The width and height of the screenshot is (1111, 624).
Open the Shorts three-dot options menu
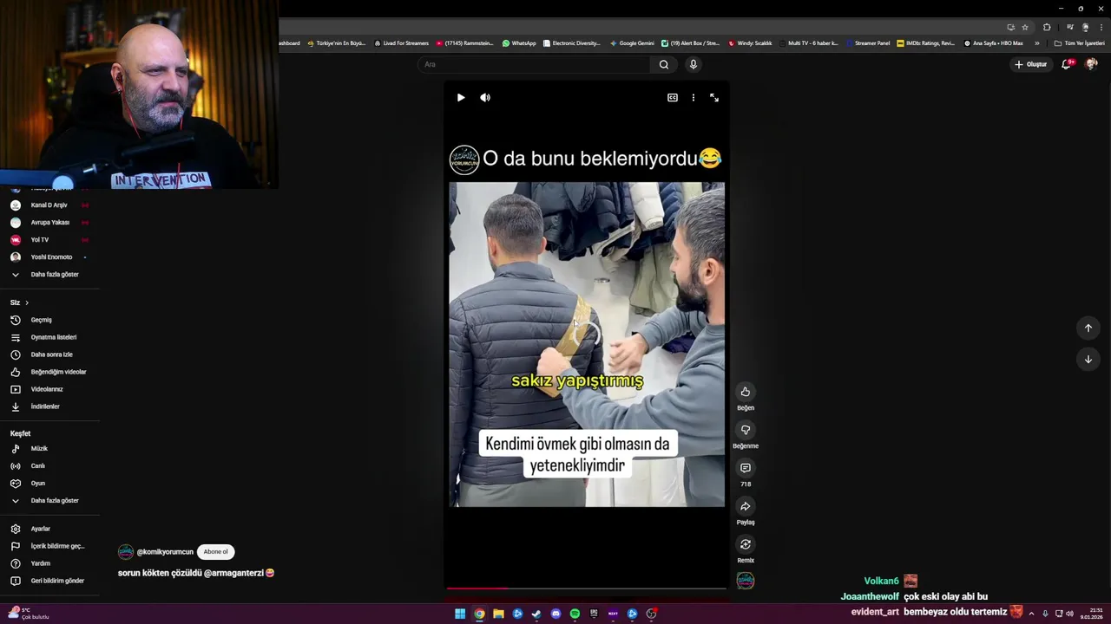pyautogui.click(x=693, y=98)
